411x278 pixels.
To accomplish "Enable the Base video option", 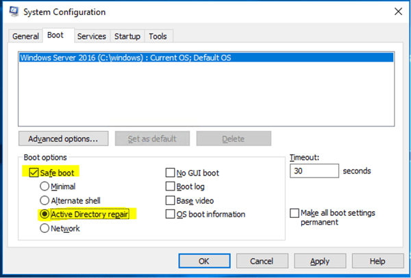I will point(170,200).
